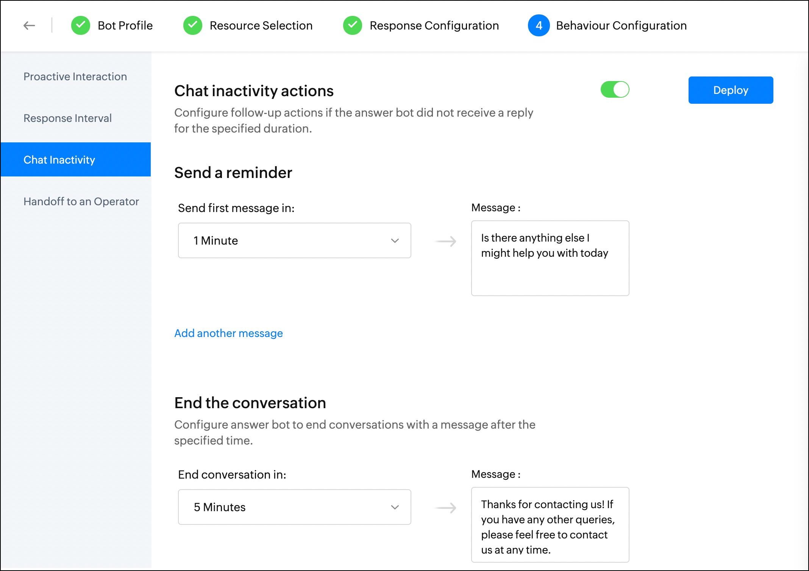809x571 pixels.
Task: Click step 4 blue circle icon
Action: [x=539, y=25]
